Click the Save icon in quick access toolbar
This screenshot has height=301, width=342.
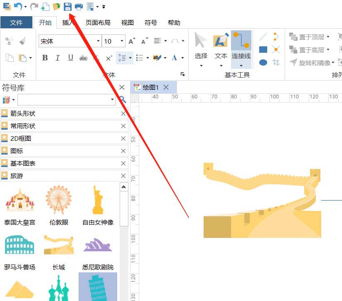67,6
